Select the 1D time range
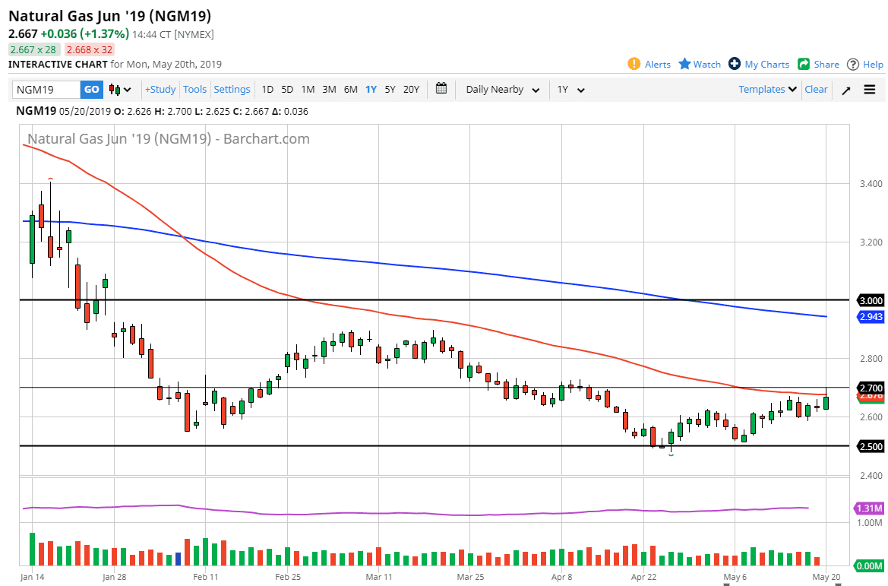This screenshot has height=586, width=888. [x=267, y=90]
